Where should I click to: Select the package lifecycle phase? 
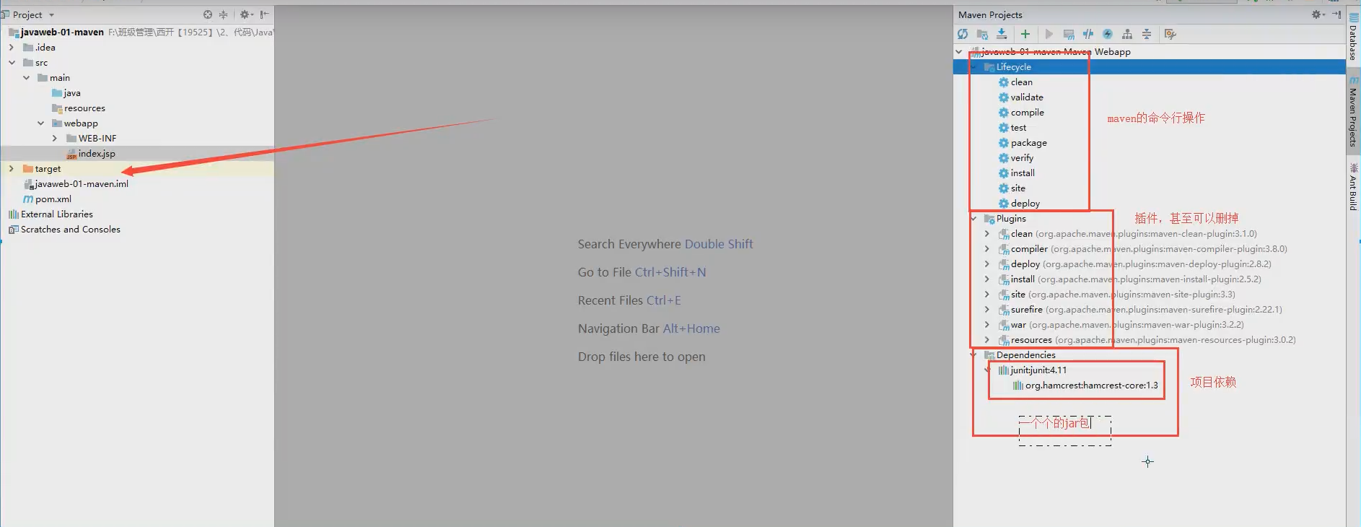[x=1029, y=143]
